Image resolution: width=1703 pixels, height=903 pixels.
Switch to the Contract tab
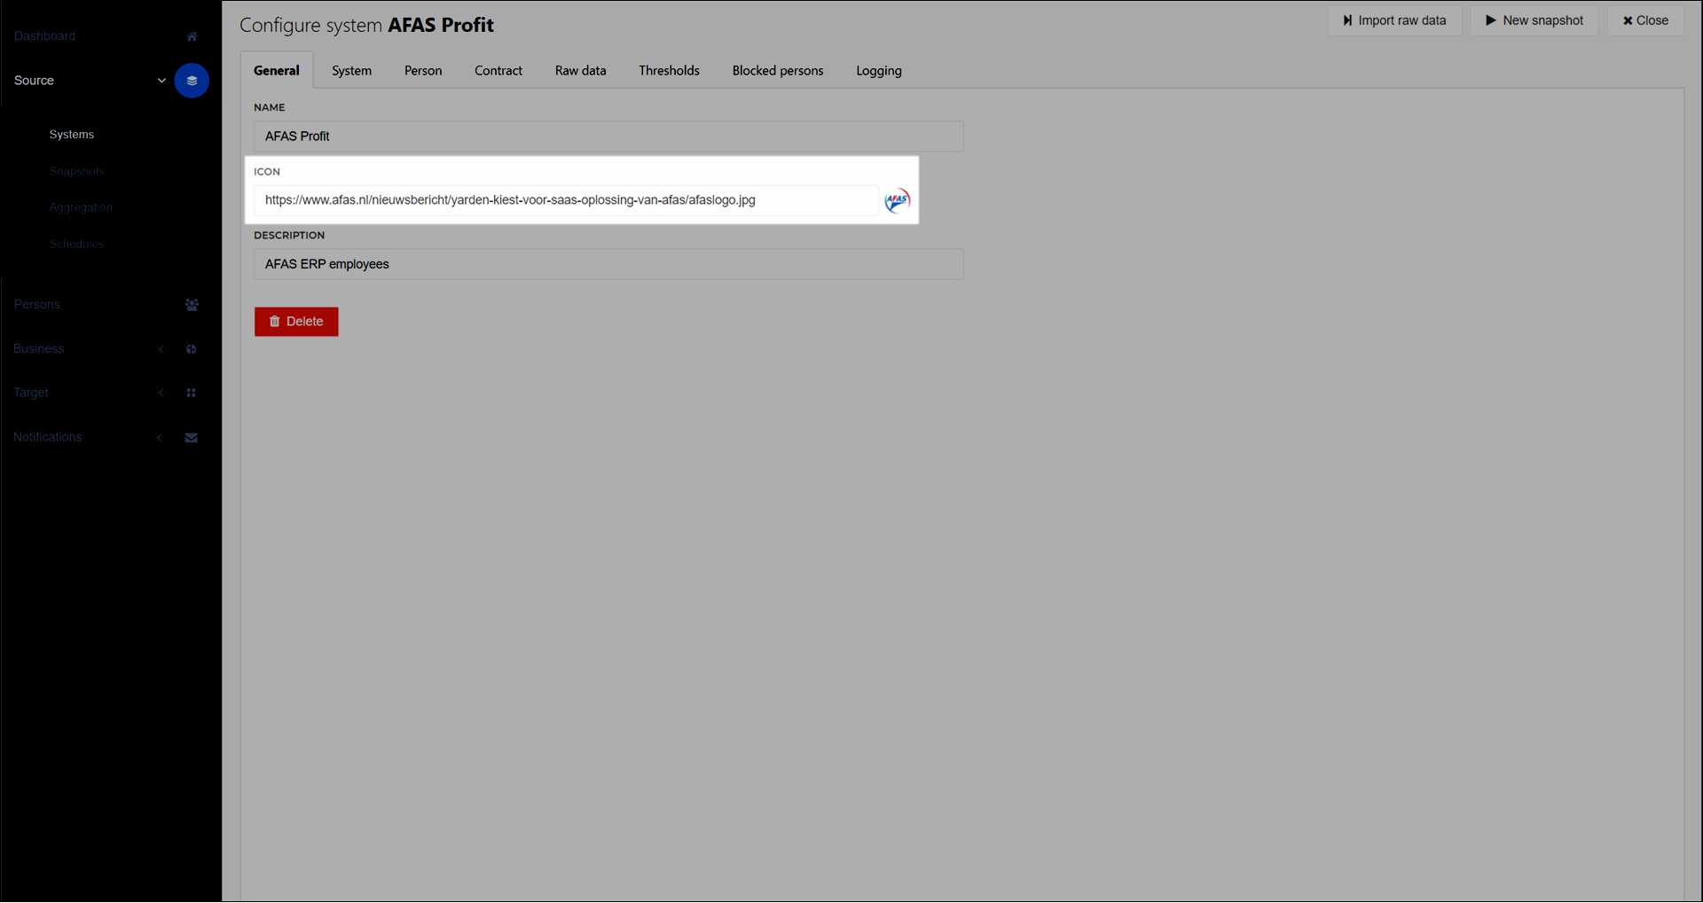tap(498, 71)
